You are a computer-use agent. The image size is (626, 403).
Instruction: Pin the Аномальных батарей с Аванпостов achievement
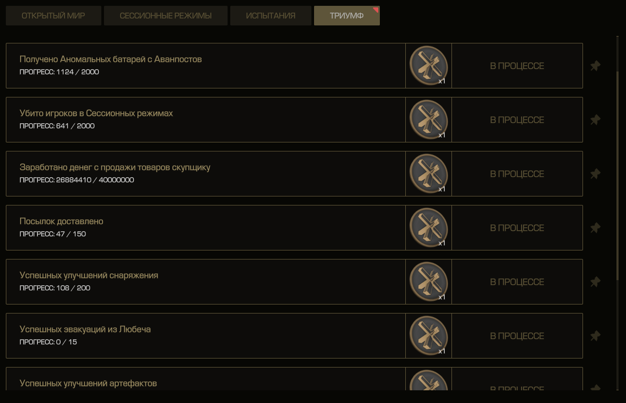(595, 66)
